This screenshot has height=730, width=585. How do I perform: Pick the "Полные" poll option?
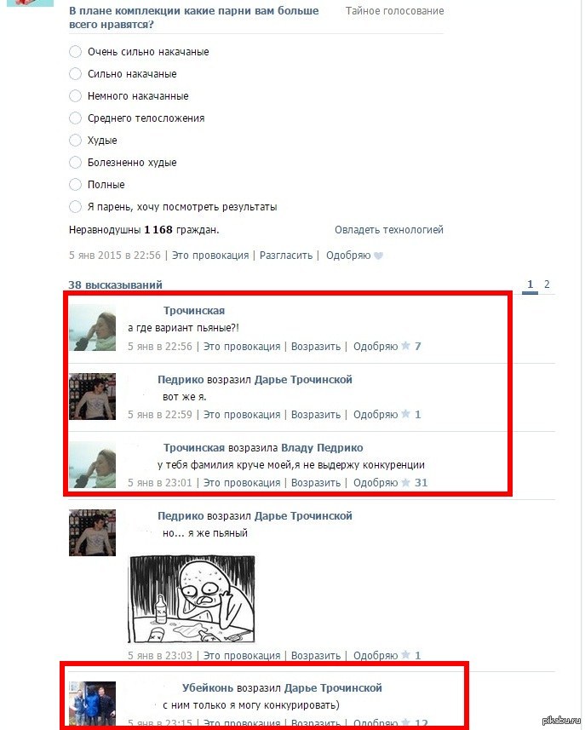76,184
